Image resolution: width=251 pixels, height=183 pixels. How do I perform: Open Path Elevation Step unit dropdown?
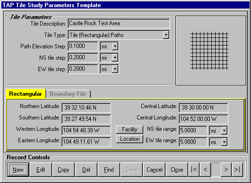(x=115, y=46)
